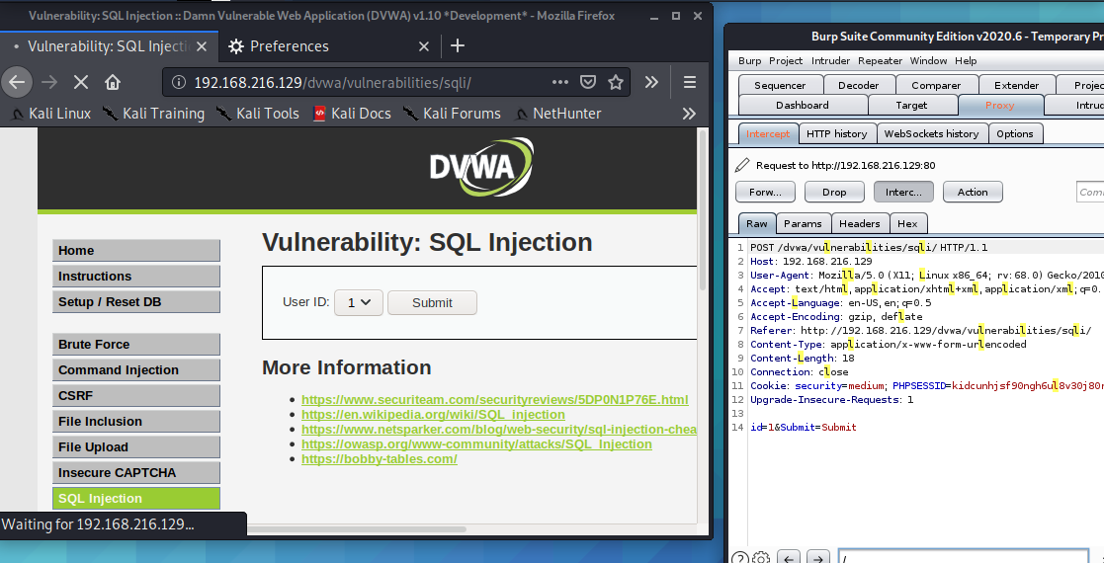The width and height of the screenshot is (1104, 563).
Task: Open DVWA Home sidebar link
Action: click(x=135, y=251)
